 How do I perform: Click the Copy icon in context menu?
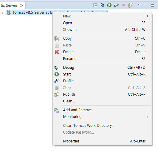(x=57, y=39)
